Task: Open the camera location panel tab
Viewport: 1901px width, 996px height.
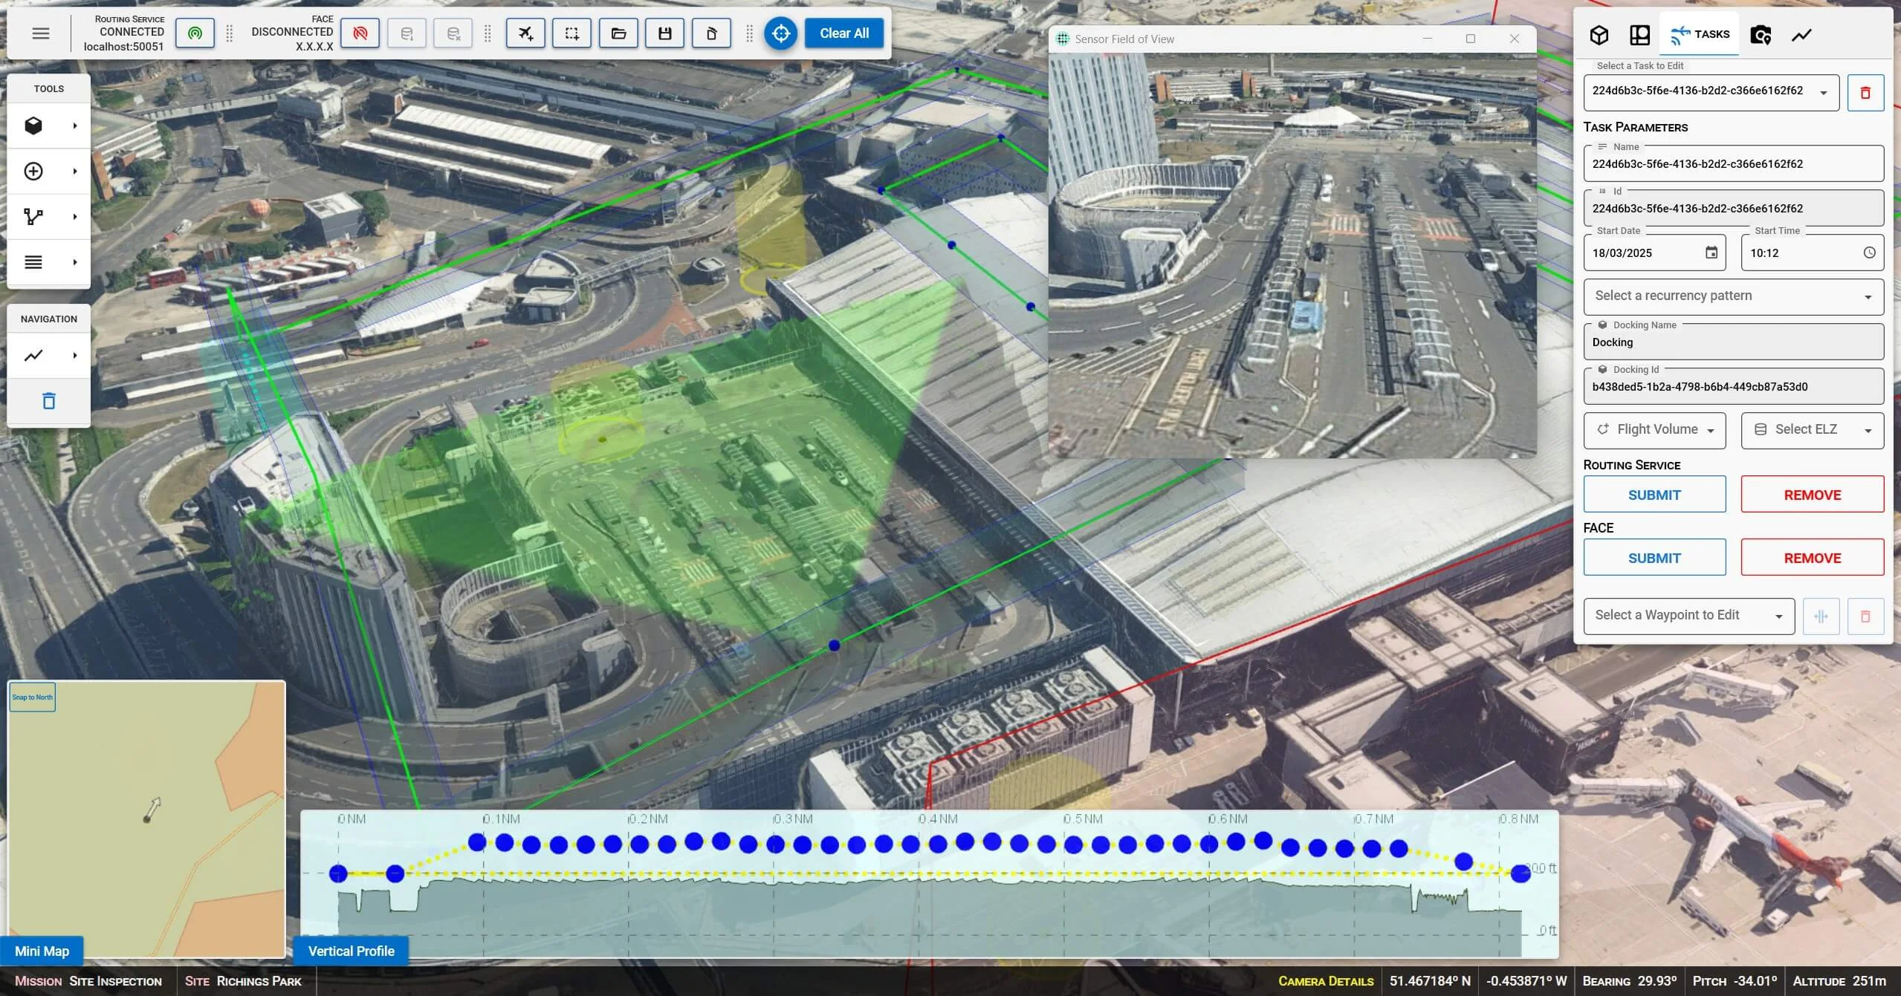Action: tap(1761, 34)
